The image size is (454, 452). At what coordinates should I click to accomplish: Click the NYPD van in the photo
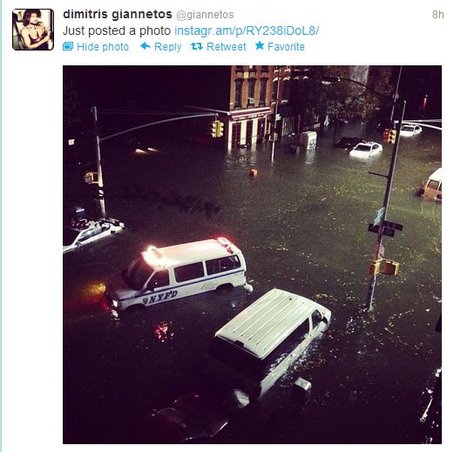point(179,273)
